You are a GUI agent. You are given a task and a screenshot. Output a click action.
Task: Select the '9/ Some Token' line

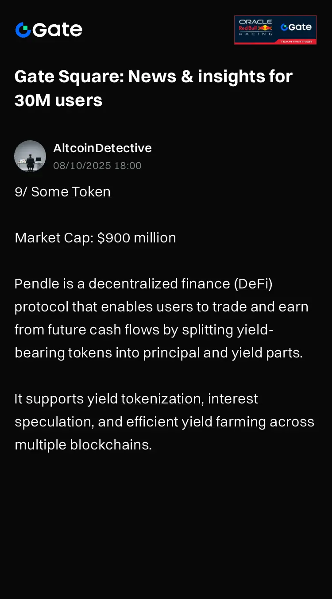[62, 192]
